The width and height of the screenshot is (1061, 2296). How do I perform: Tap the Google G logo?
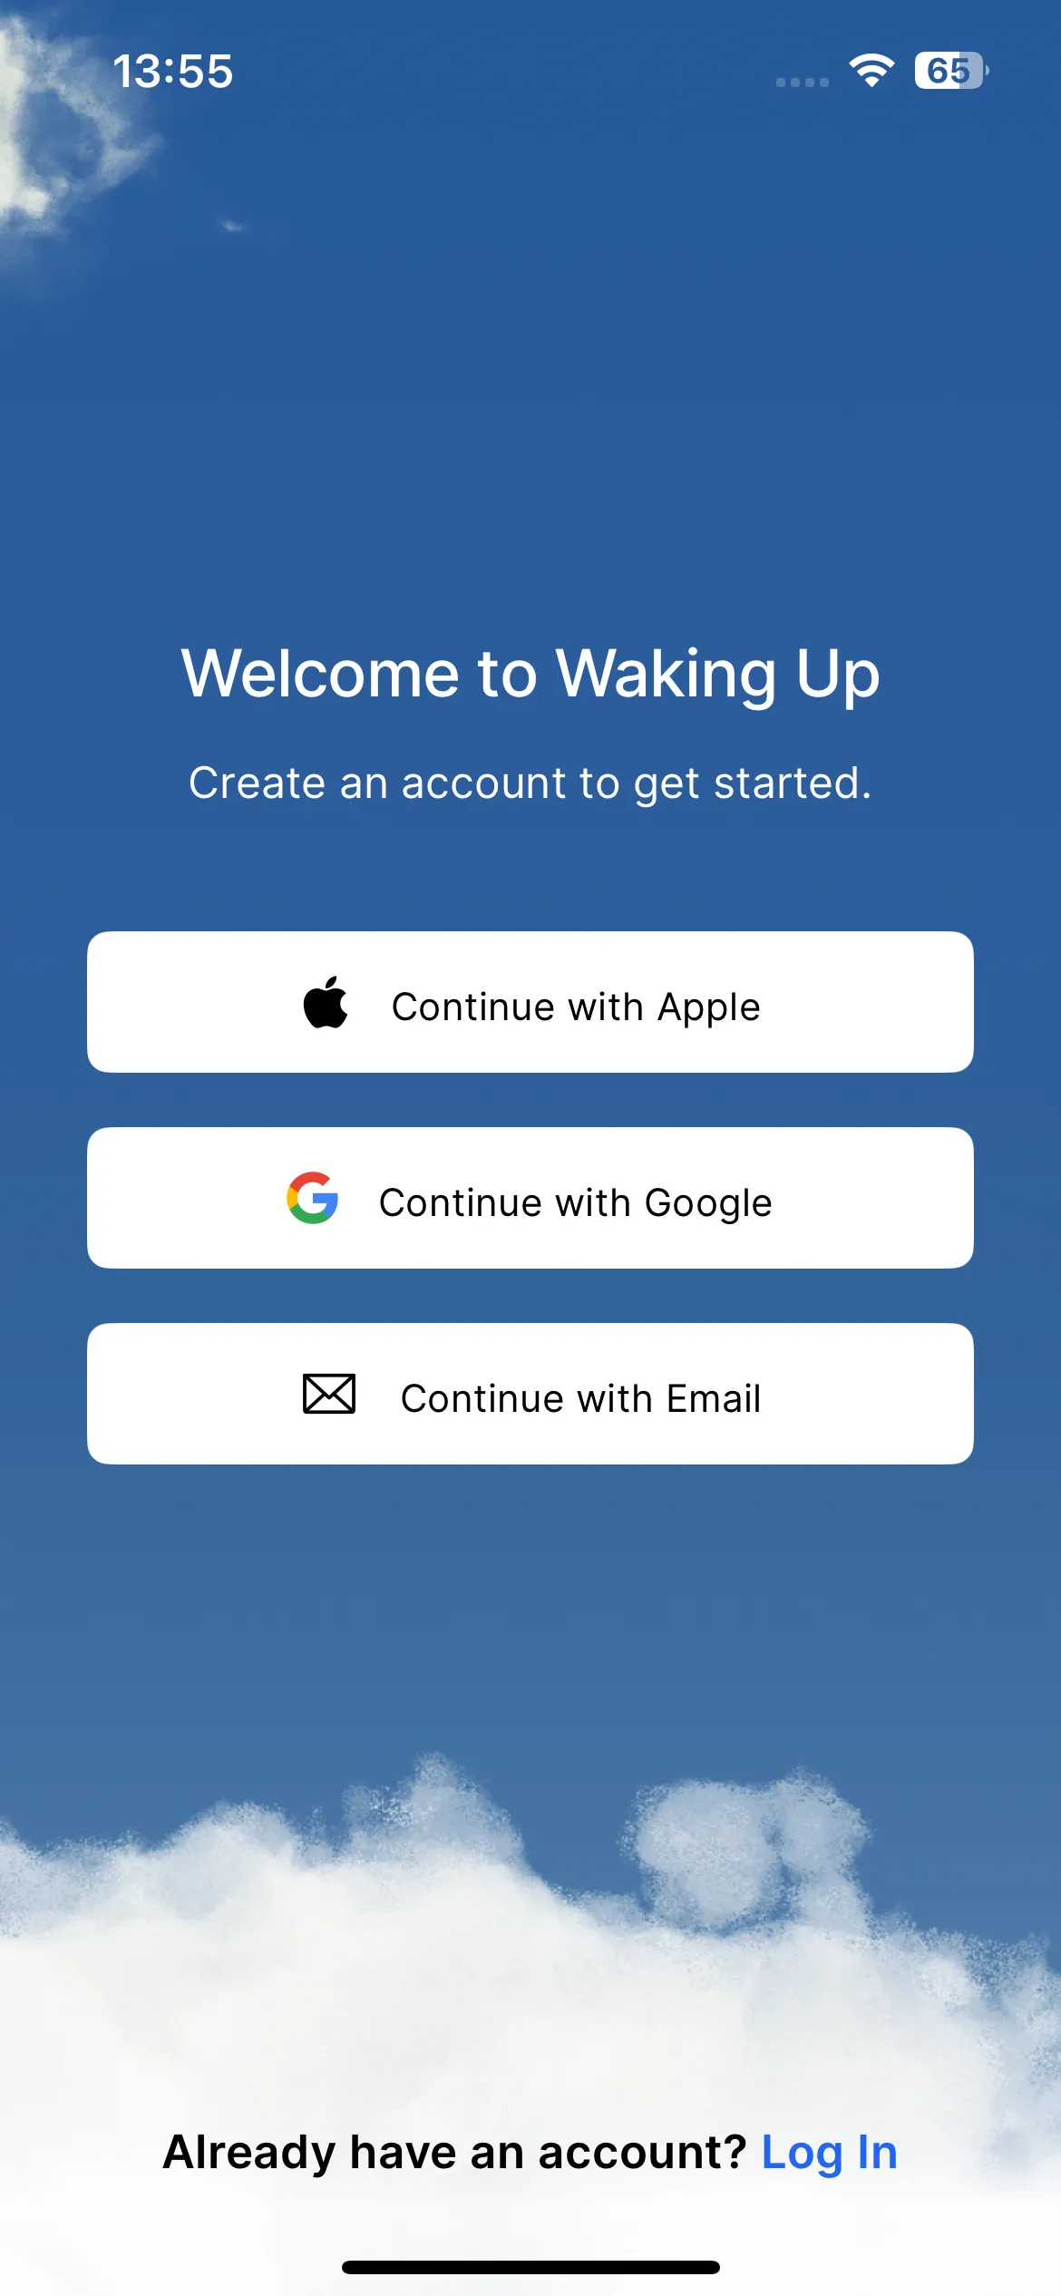pos(313,1198)
